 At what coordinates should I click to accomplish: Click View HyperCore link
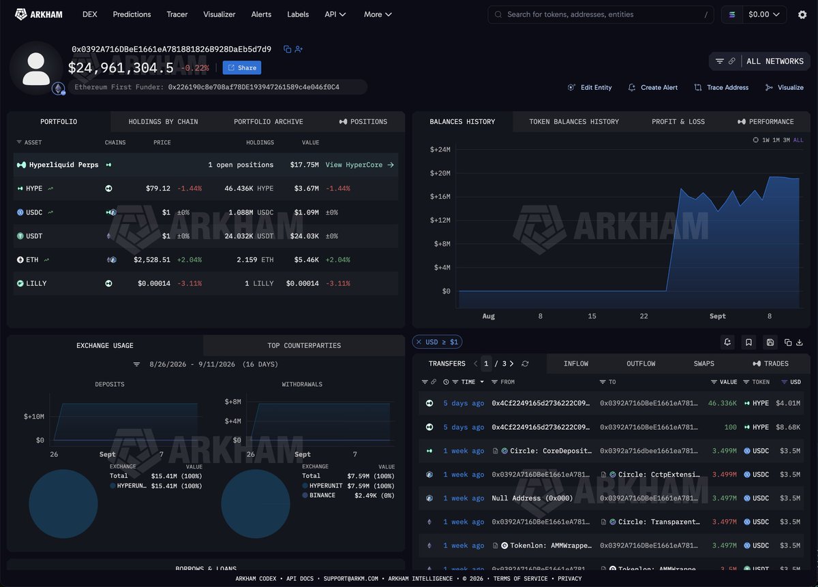click(360, 165)
